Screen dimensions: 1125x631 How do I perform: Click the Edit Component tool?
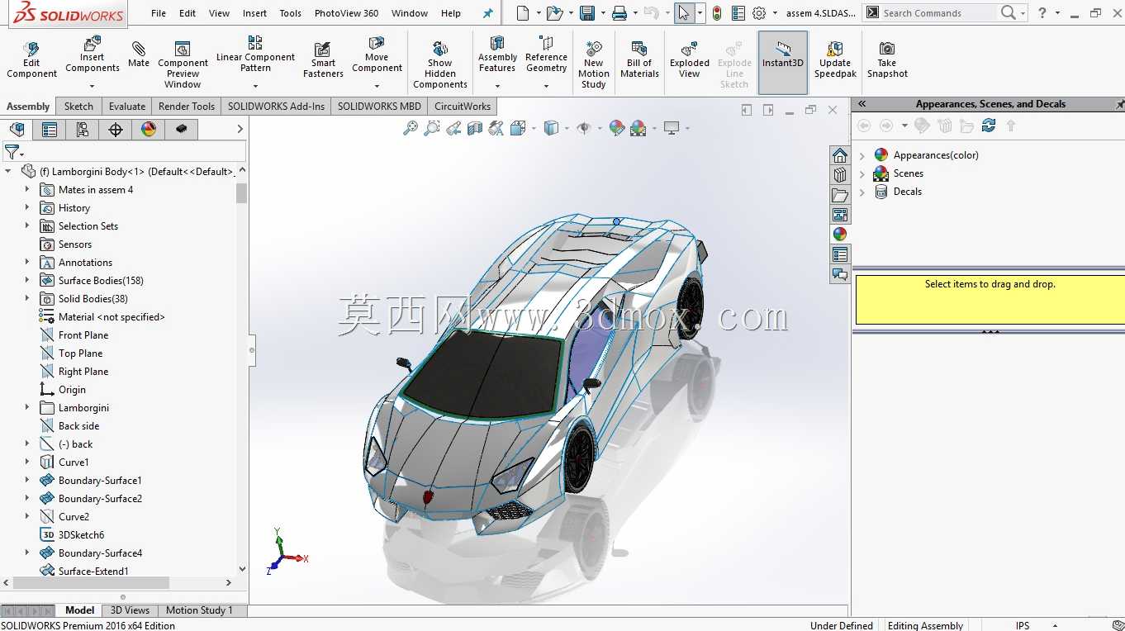31,60
